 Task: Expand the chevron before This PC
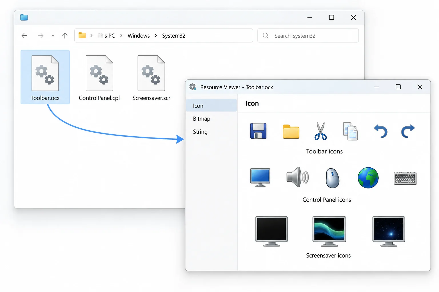click(x=91, y=36)
